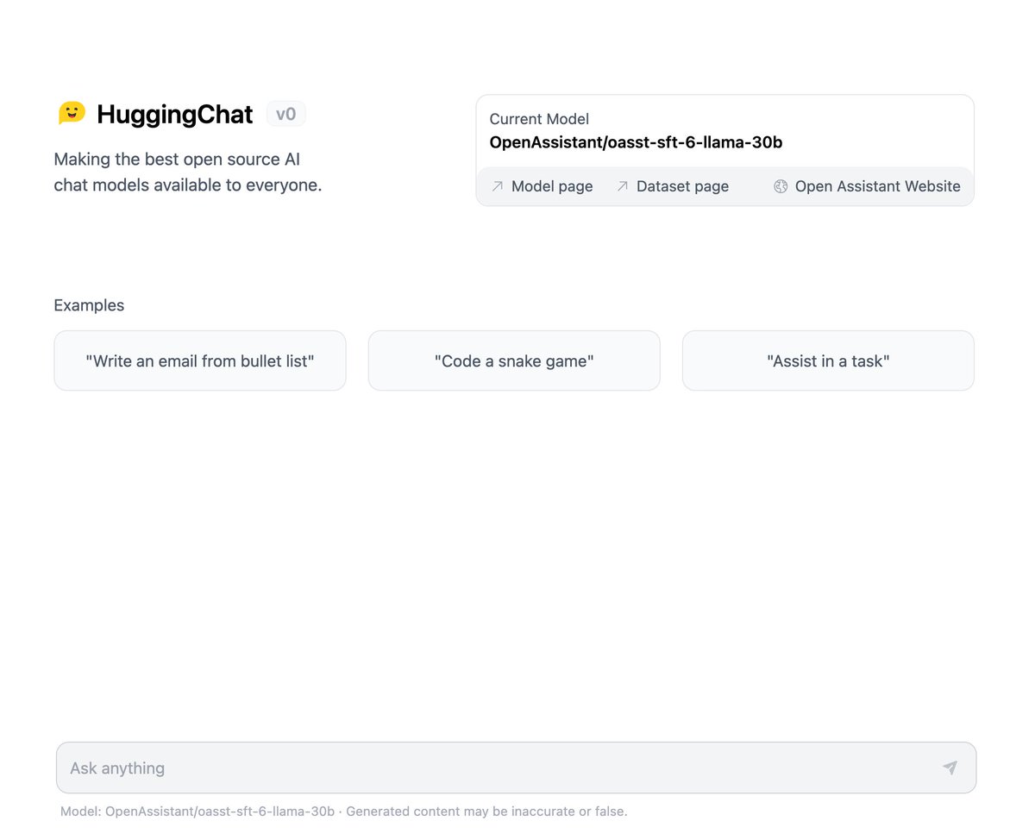Choose the "Assist in a task" example
The image size is (1035, 840).
pyautogui.click(x=828, y=360)
